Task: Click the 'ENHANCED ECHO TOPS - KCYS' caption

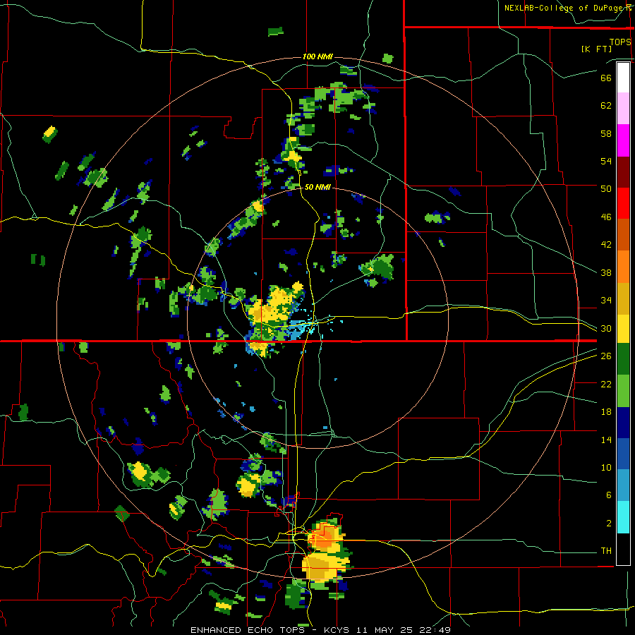Action: coord(270,630)
